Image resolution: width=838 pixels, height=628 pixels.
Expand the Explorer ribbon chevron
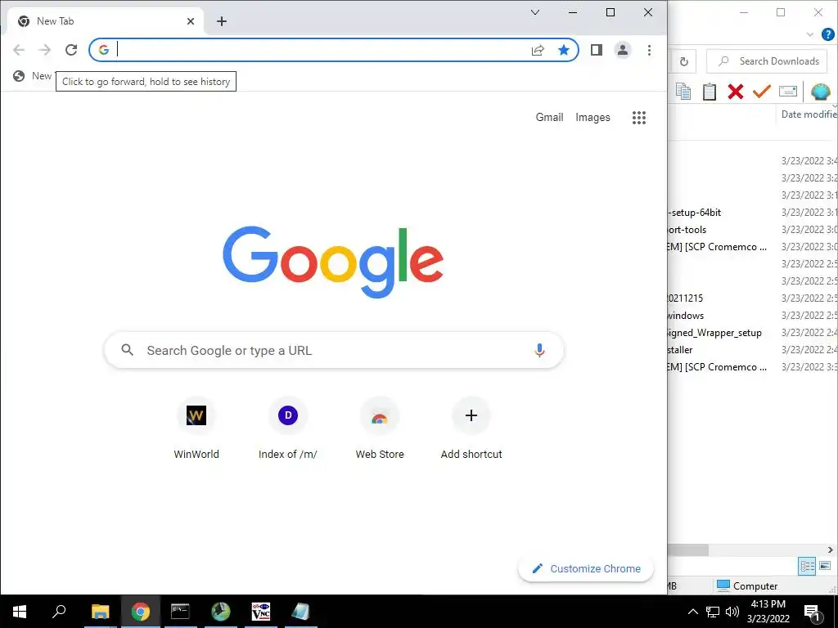810,34
